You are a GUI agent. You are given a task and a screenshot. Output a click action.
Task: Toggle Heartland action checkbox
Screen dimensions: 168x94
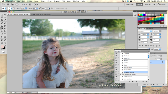coord(116,56)
